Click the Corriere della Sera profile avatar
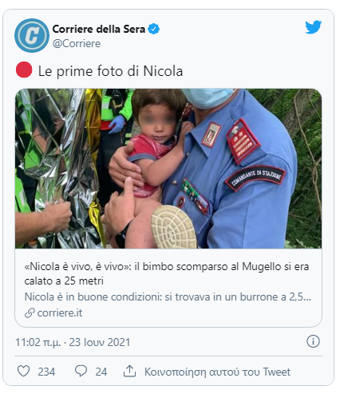340x394 pixels. [32, 35]
